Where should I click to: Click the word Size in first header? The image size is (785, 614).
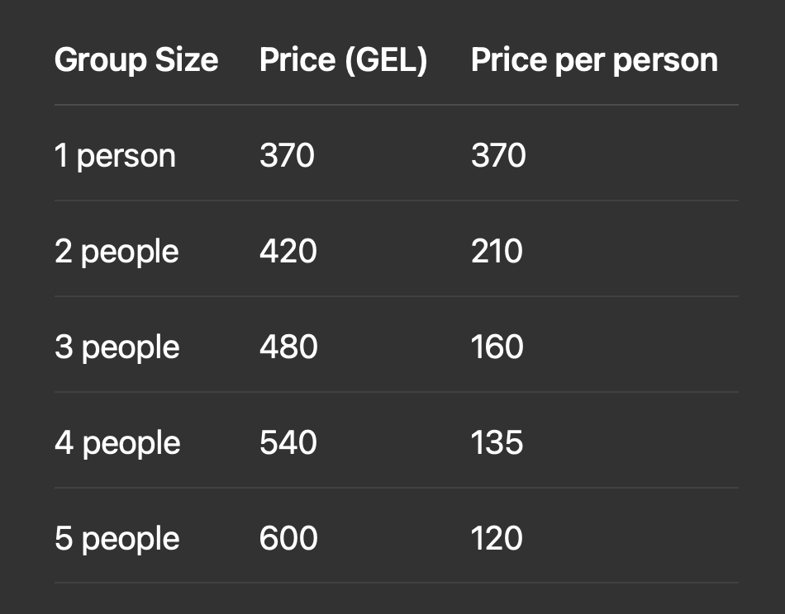pos(187,60)
